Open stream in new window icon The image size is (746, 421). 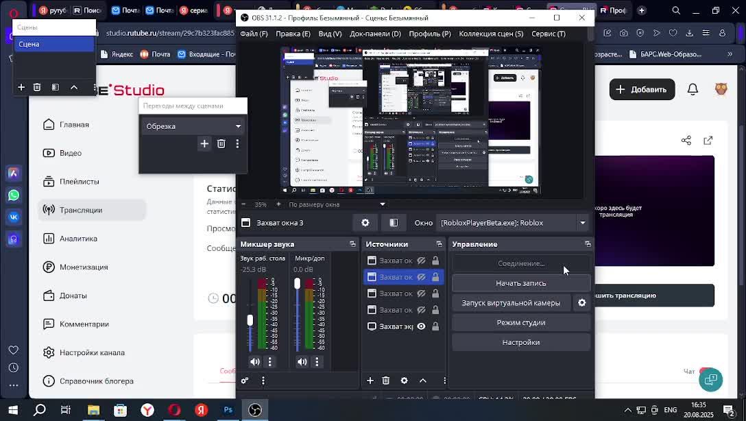pos(708,141)
